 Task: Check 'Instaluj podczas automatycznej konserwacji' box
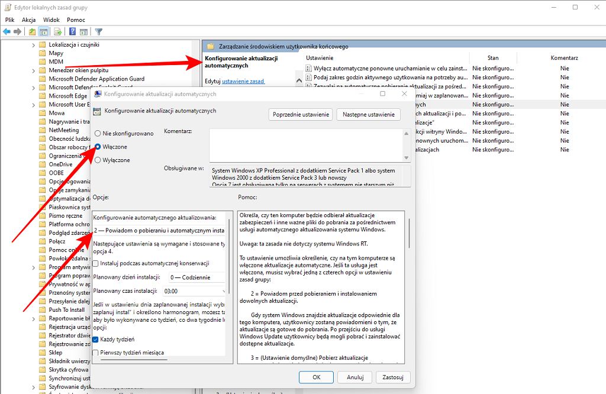coord(96,263)
